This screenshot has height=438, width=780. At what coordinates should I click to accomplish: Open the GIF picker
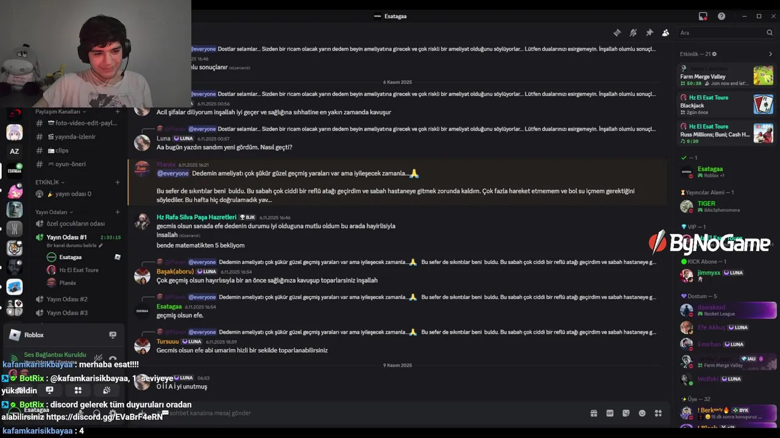(x=610, y=413)
